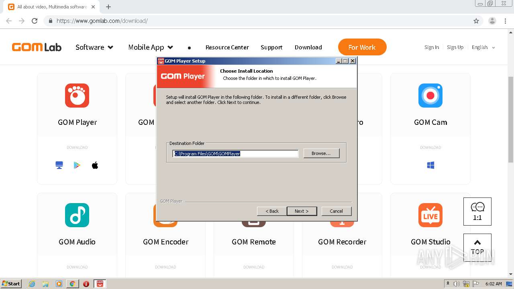This screenshot has width=514, height=289.
Task: Open a new browser tab
Action: [108, 7]
